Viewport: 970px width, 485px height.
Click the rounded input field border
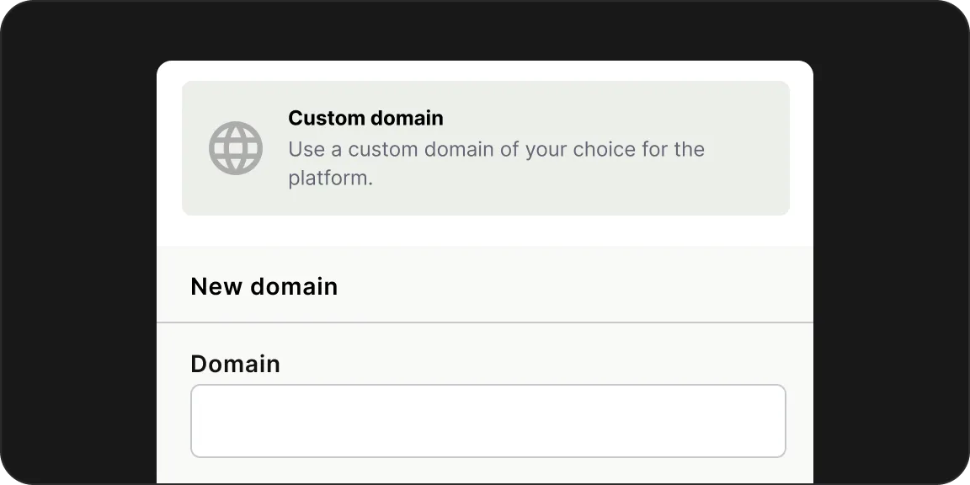click(488, 389)
